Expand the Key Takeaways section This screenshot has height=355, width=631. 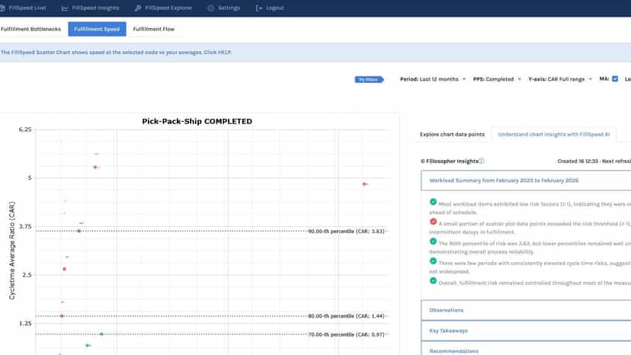pos(526,331)
